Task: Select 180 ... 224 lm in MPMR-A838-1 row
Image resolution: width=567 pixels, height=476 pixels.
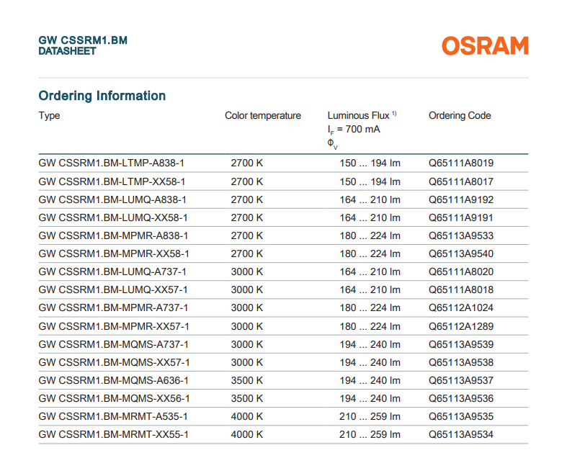Action: click(370, 235)
